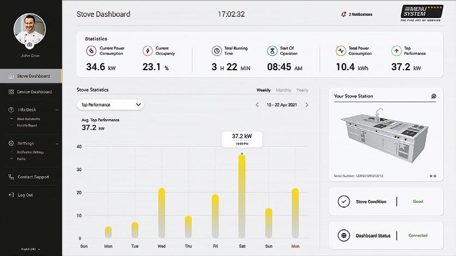Viewport: 456px width, 256px height.
Task: Click Start Of Operation hourglass icon
Action: coord(272,51)
